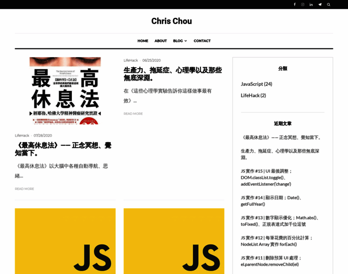Screen dimensions: 348x274
Task: Open the Telegram icon in top bar
Action: tap(320, 5)
